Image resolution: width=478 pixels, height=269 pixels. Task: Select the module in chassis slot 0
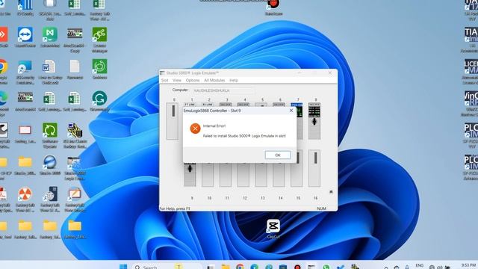173,121
